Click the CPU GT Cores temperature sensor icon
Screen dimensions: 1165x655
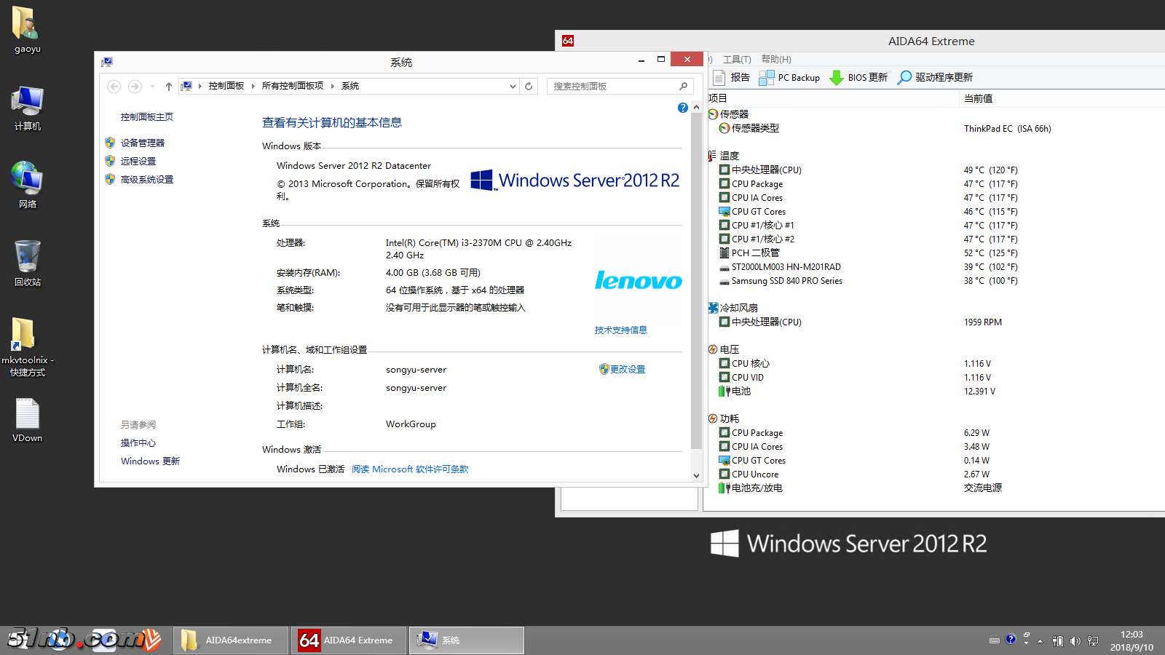point(724,211)
